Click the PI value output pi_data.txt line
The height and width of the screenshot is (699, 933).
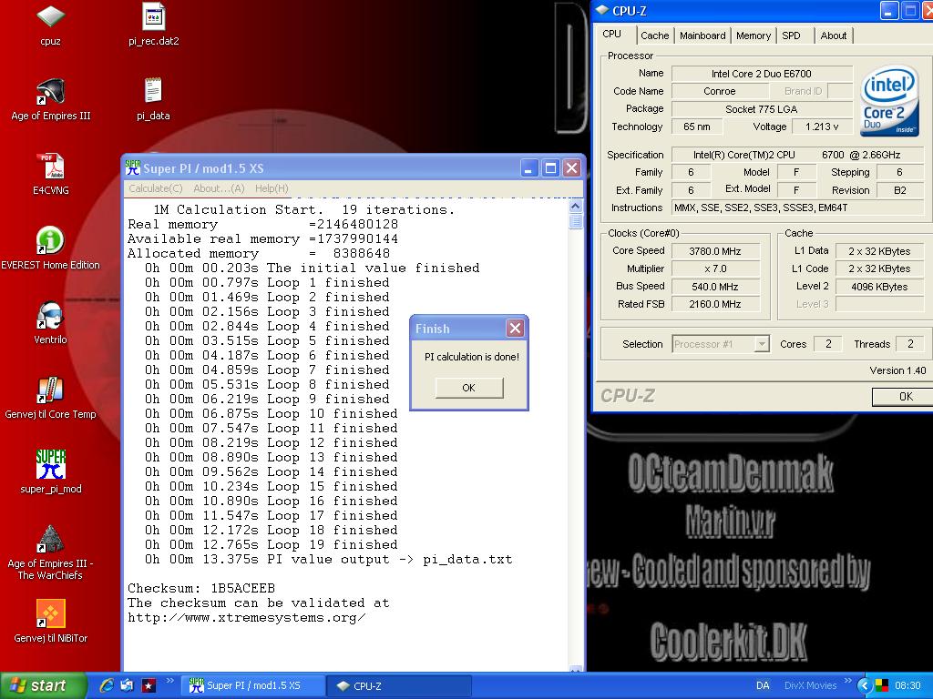point(328,560)
